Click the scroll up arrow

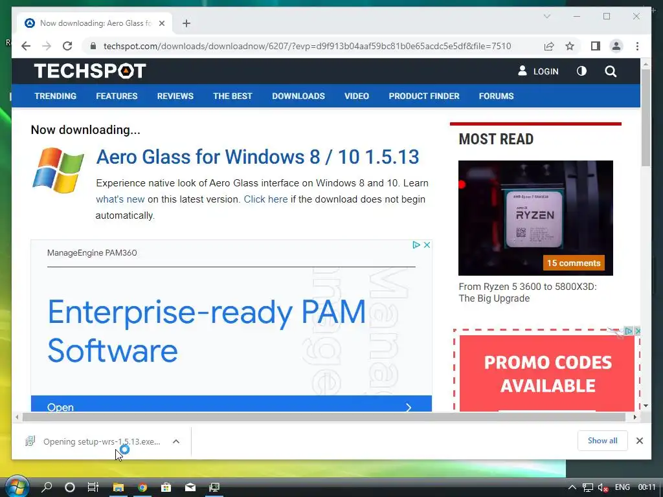click(646, 64)
